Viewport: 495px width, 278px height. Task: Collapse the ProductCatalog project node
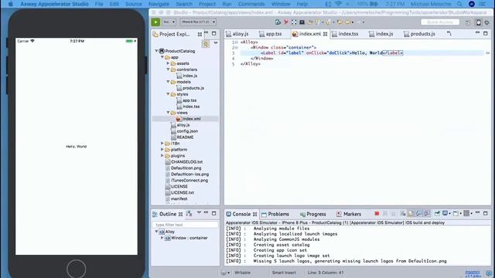156,51
